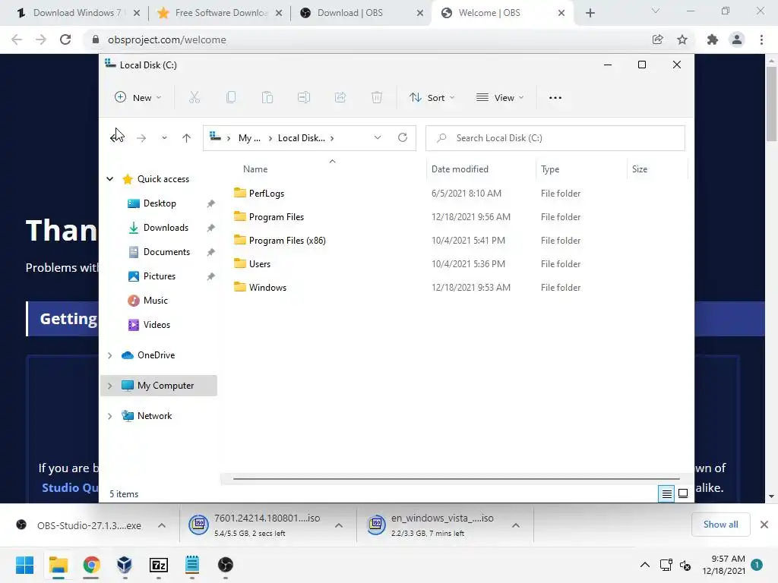The height and width of the screenshot is (583, 778).
Task: Open options for en_windows_vista iso download
Action: point(516,525)
